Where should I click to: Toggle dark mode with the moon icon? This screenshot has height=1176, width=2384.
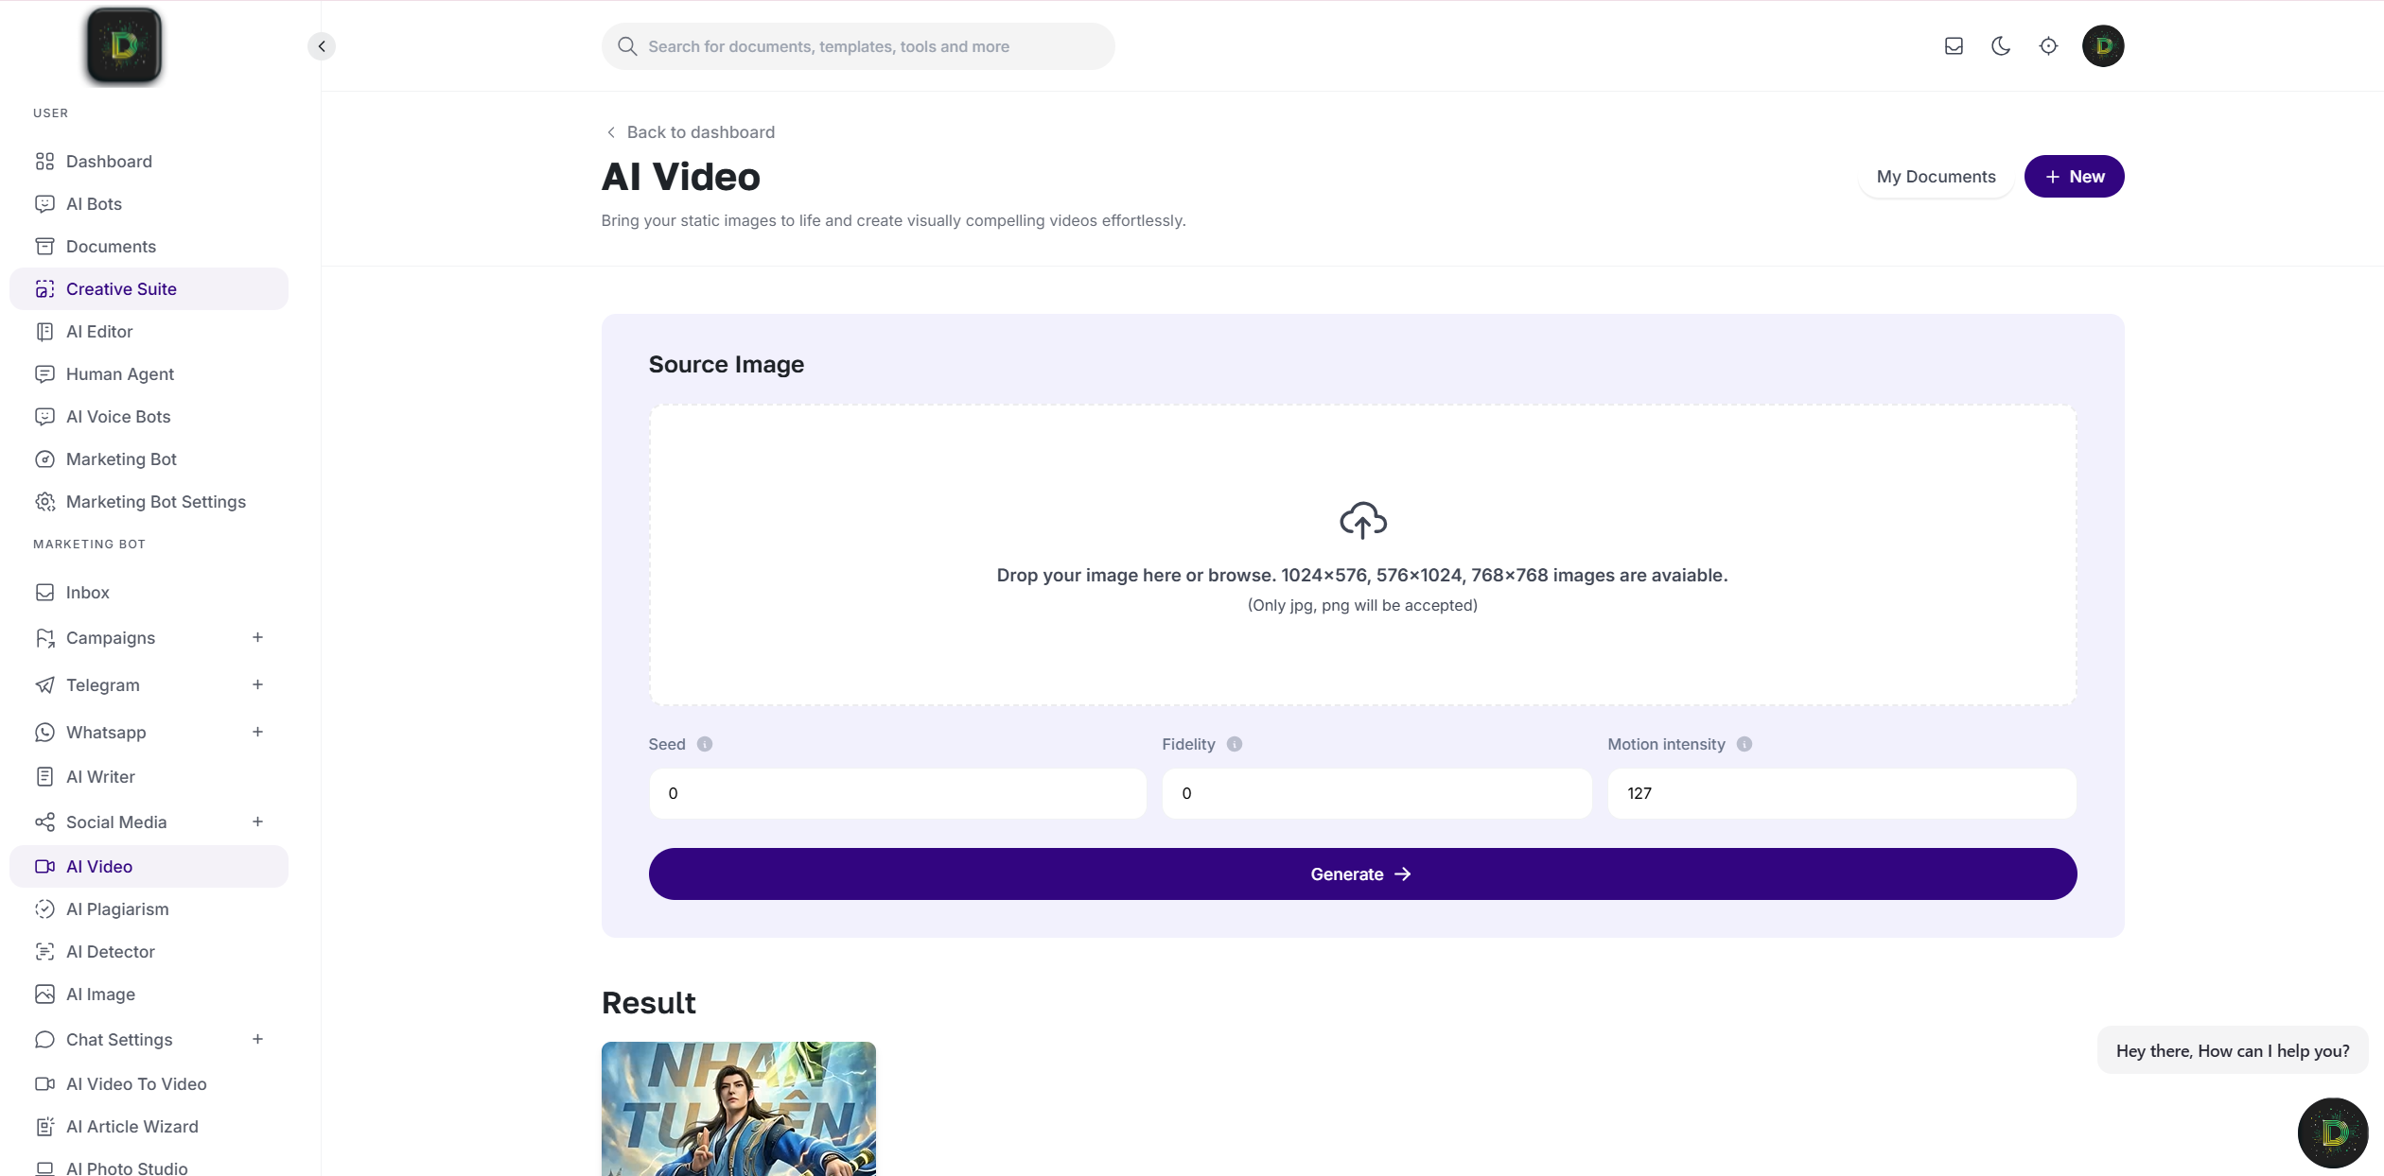(x=2001, y=45)
